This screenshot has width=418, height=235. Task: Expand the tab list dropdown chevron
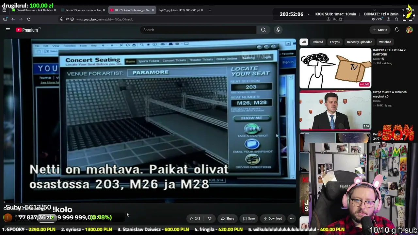tap(375, 10)
